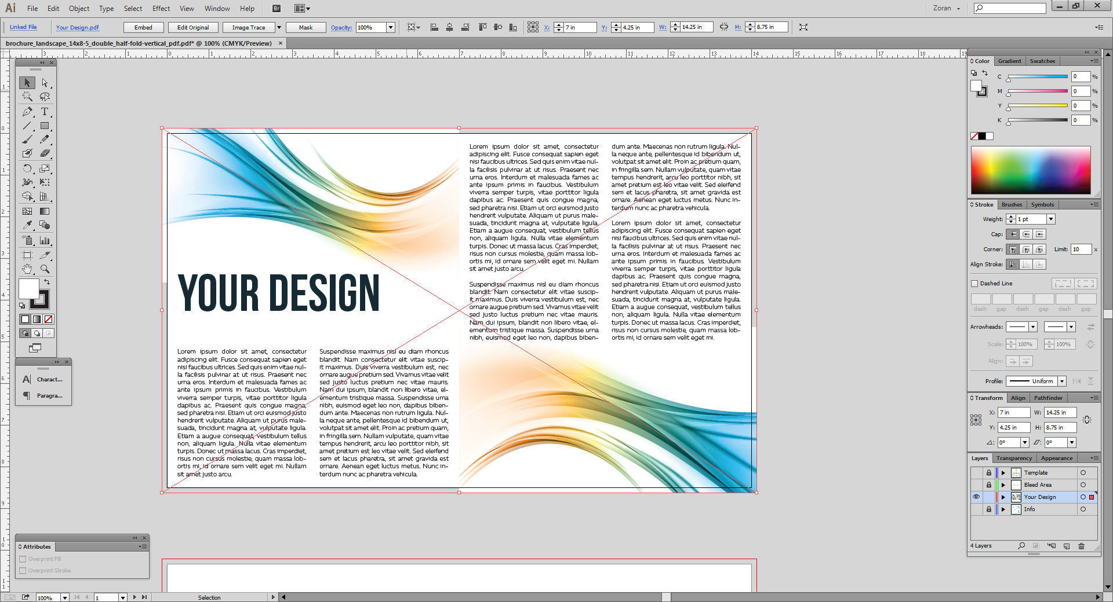Click the X position field in Transform panel
1113x602 pixels.
(1013, 412)
